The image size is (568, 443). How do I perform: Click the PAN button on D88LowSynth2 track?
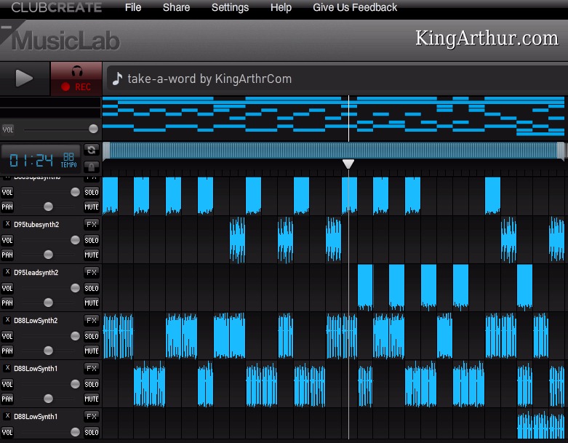7,351
